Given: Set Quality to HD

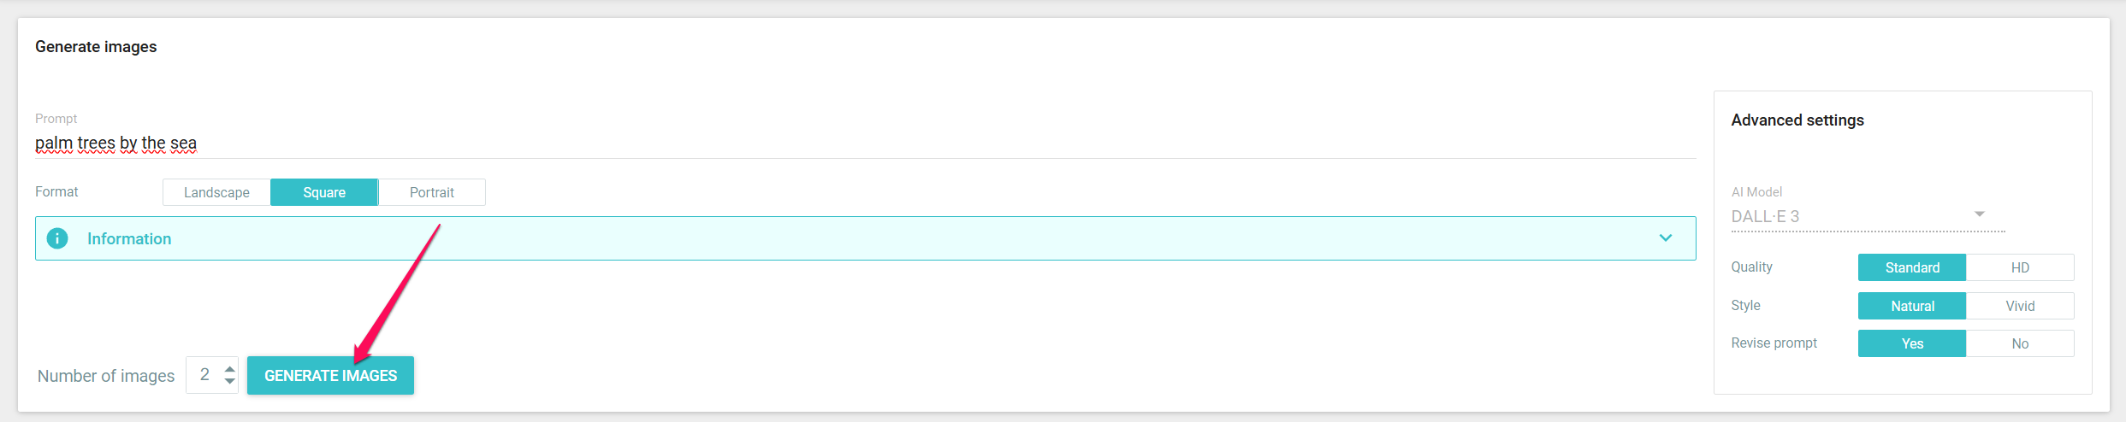Looking at the screenshot, I should [2020, 267].
